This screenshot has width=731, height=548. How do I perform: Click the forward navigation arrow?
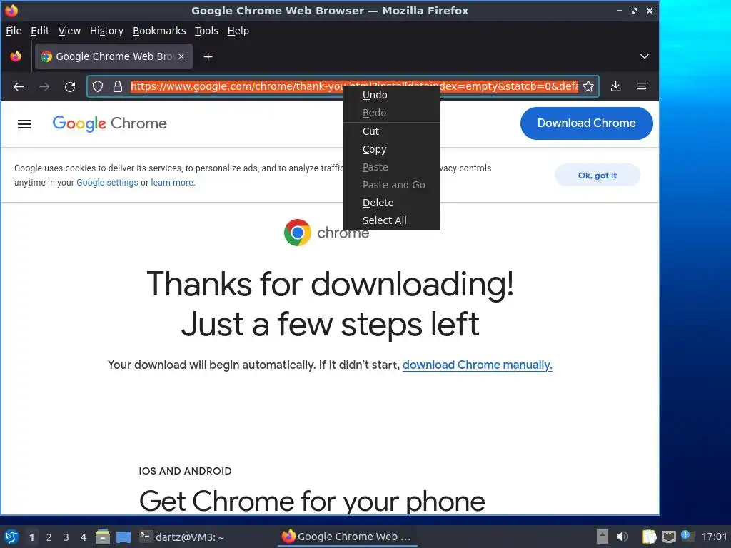point(44,86)
